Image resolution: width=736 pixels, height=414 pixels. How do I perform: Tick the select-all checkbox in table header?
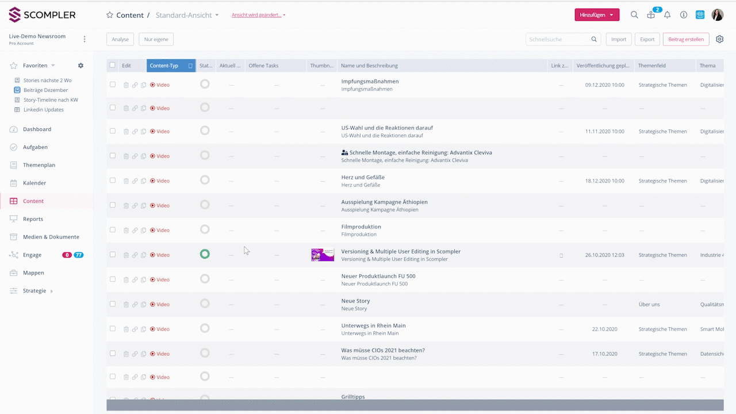tap(113, 66)
